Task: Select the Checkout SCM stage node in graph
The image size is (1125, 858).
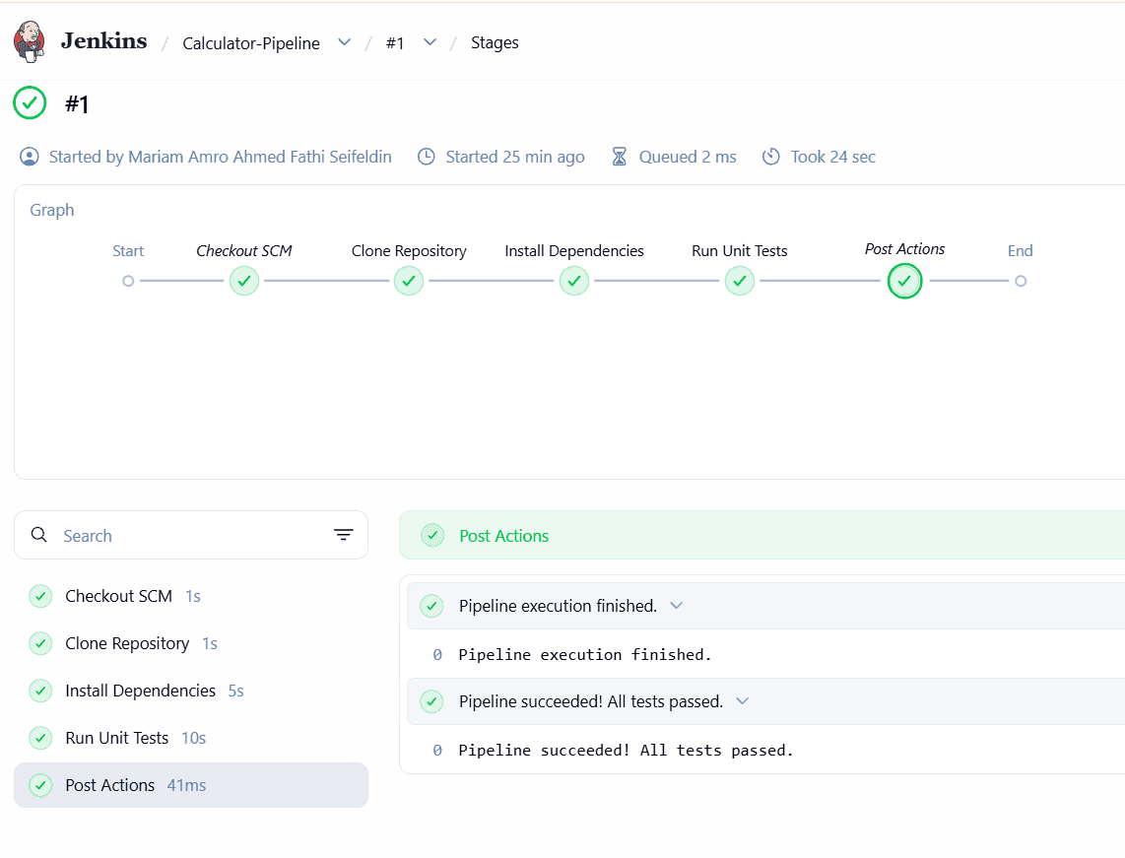Action: pos(244,281)
